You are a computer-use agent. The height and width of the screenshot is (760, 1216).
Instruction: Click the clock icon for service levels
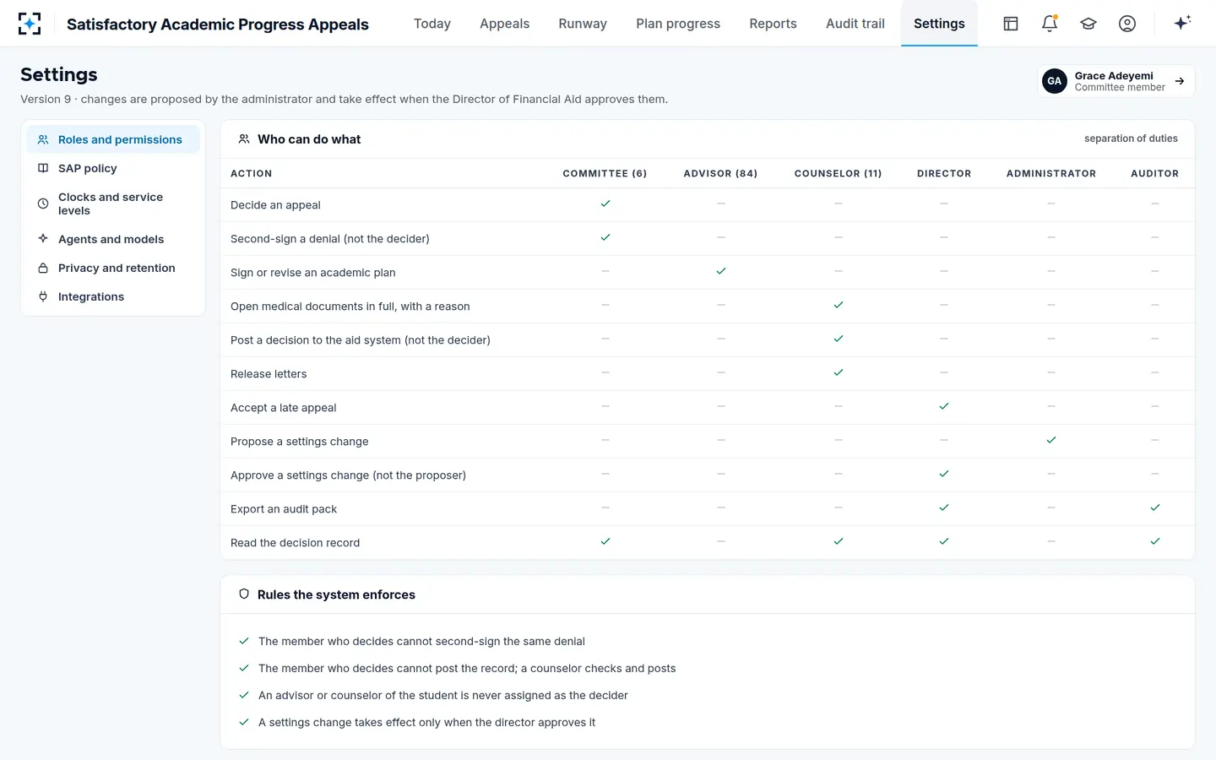(43, 204)
